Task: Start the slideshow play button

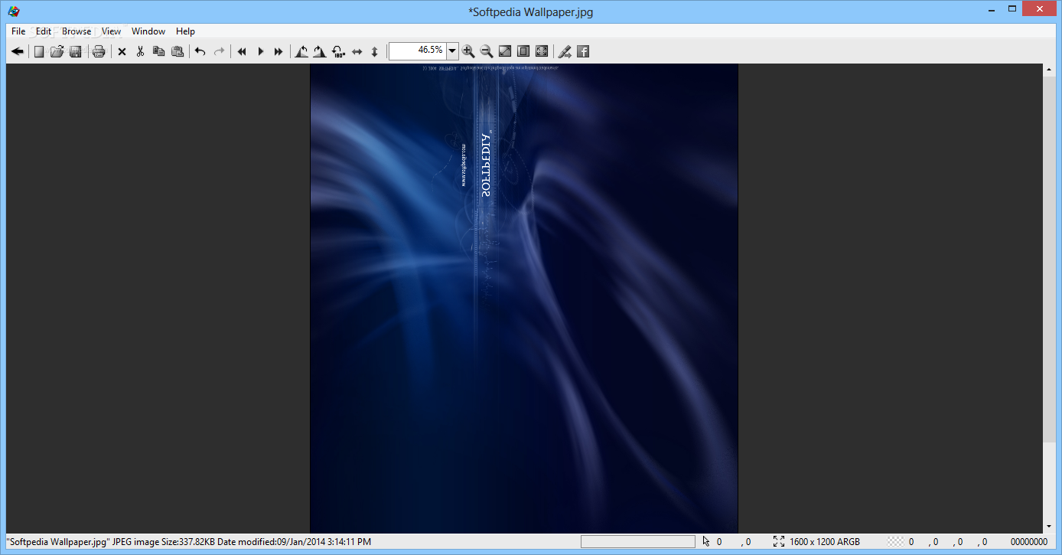Action: click(x=260, y=51)
